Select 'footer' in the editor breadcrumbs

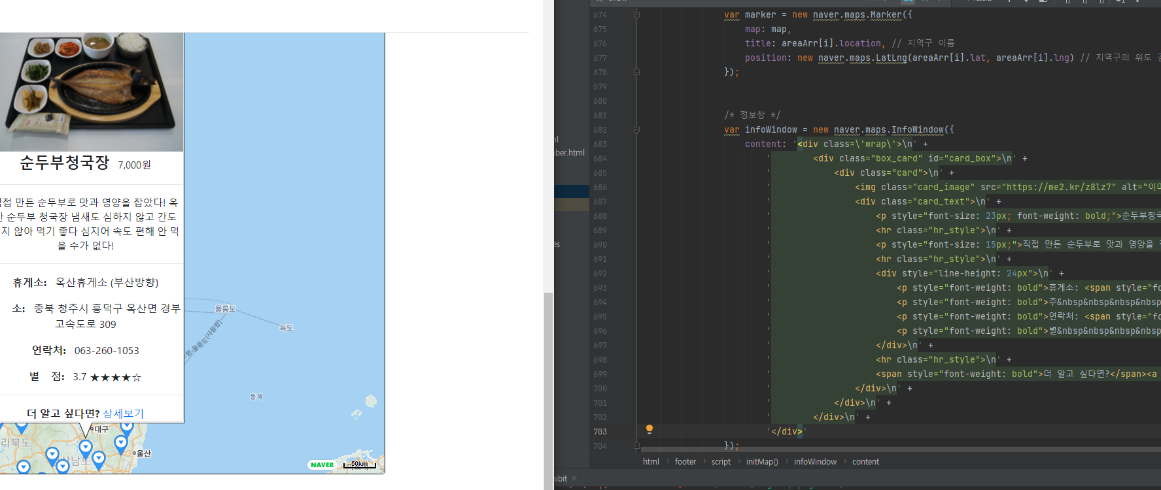tap(685, 462)
